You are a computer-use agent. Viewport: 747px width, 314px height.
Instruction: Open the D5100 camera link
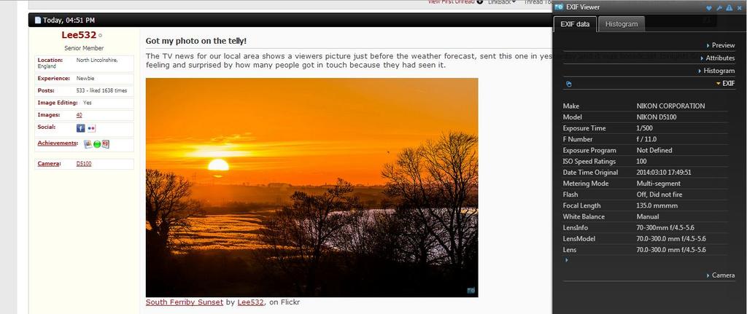click(84, 164)
